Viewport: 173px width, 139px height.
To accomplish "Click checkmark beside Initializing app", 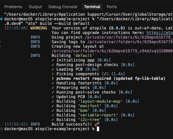I will click(53, 60).
